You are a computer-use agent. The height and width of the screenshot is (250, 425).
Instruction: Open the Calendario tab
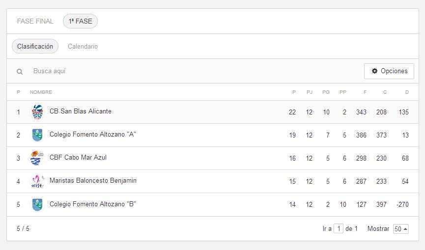pyautogui.click(x=83, y=46)
